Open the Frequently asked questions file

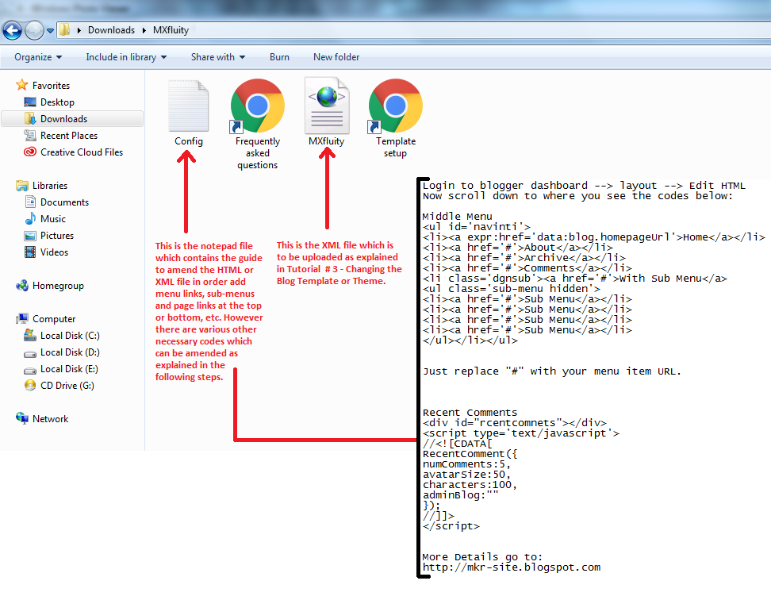point(257,106)
